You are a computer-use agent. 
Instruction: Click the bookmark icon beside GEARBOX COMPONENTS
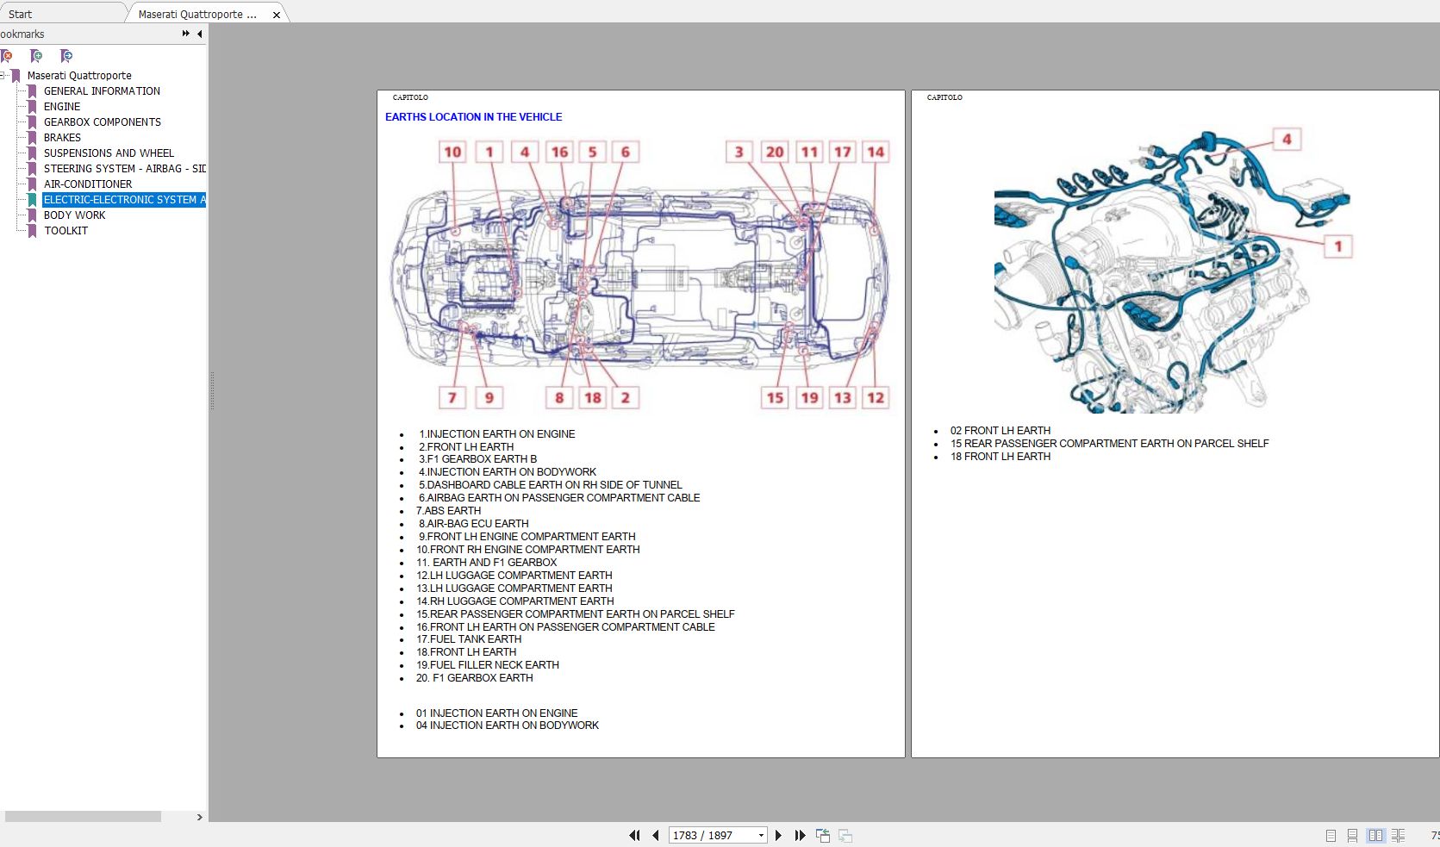click(33, 122)
